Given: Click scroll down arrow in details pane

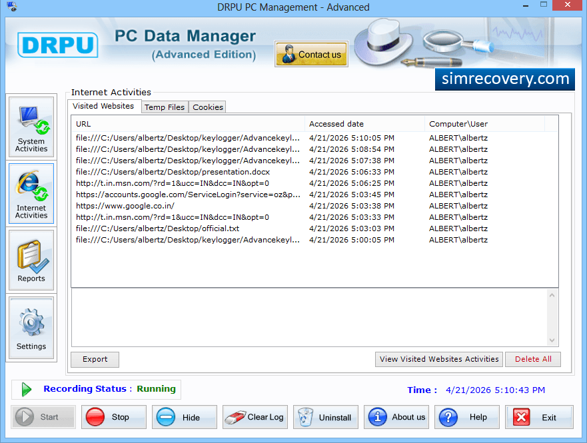Looking at the screenshot, I should [552, 340].
